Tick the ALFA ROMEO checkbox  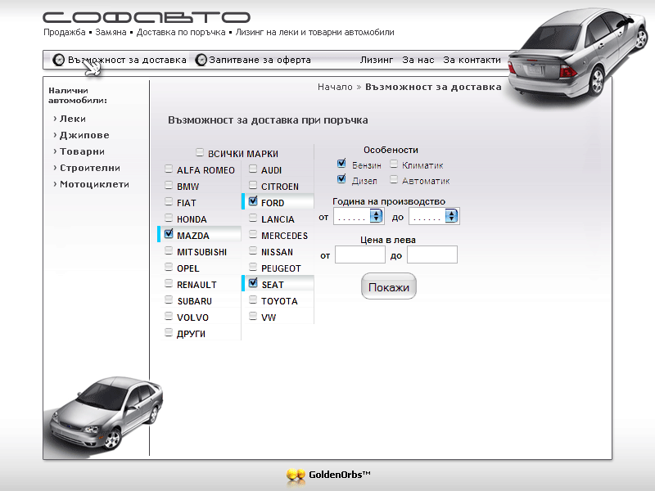coord(169,169)
